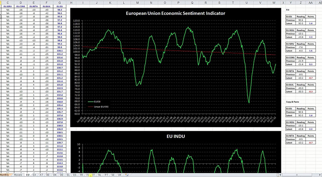
Task: Open the DE sheet tab
Action: (x=62, y=175)
